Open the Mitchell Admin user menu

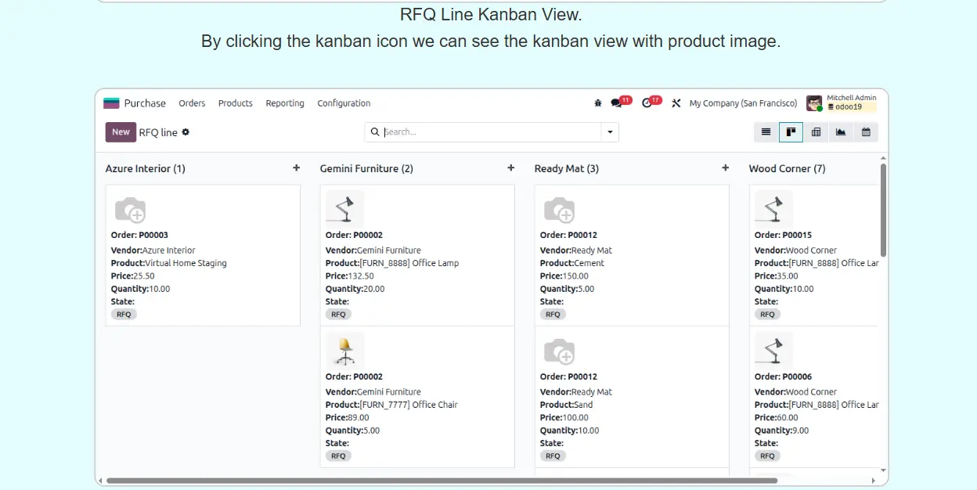coord(842,103)
